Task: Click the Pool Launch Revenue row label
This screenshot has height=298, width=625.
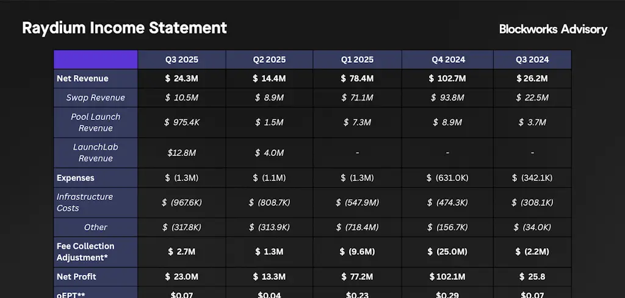Action: (96, 122)
